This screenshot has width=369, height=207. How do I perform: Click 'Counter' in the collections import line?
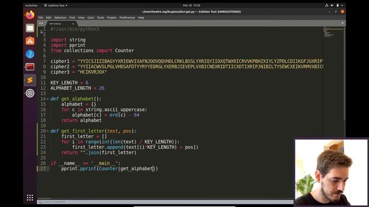coord(125,51)
